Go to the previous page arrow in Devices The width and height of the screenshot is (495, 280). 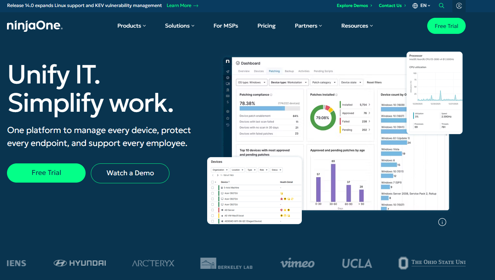213,175
